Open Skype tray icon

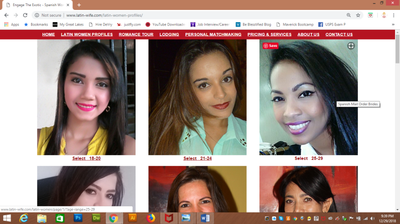pyautogui.click(x=281, y=218)
